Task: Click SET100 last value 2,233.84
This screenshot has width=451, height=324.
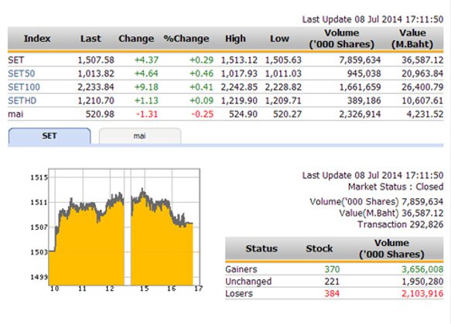Action: point(96,87)
